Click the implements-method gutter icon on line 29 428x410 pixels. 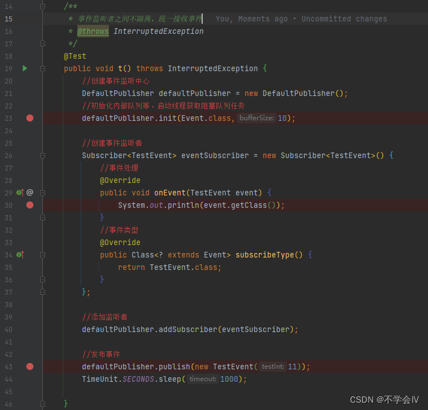(x=20, y=193)
